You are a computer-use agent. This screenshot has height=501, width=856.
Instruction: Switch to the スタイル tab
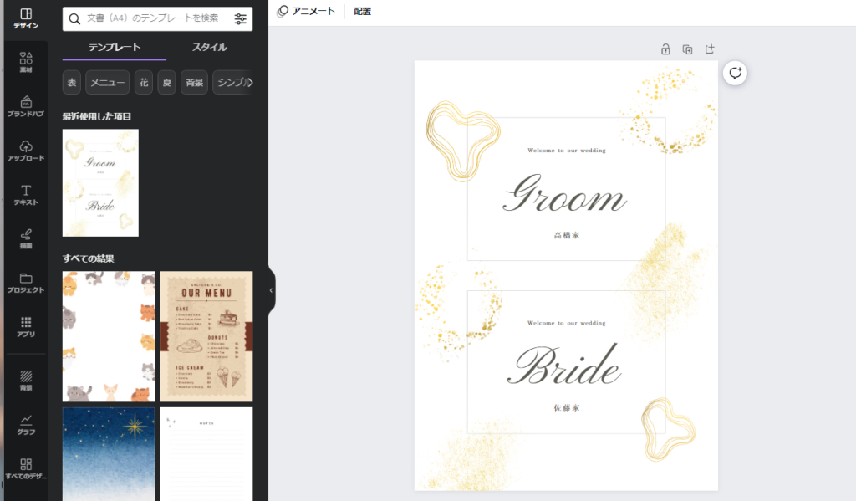click(209, 47)
